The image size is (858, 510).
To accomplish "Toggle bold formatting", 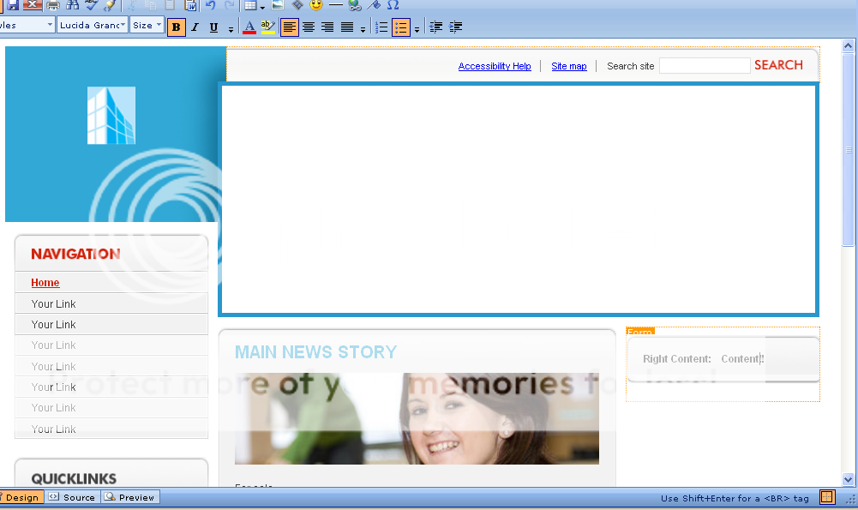I will 176,27.
